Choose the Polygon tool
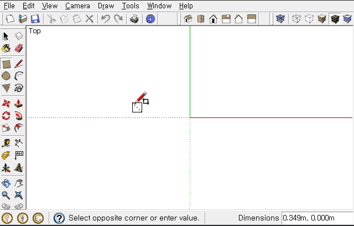354x226 pixels. pos(6,88)
